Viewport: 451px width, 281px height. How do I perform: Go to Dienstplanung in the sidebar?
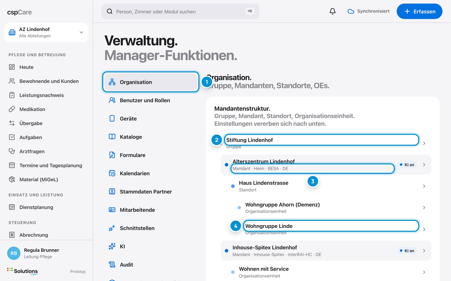46,207
